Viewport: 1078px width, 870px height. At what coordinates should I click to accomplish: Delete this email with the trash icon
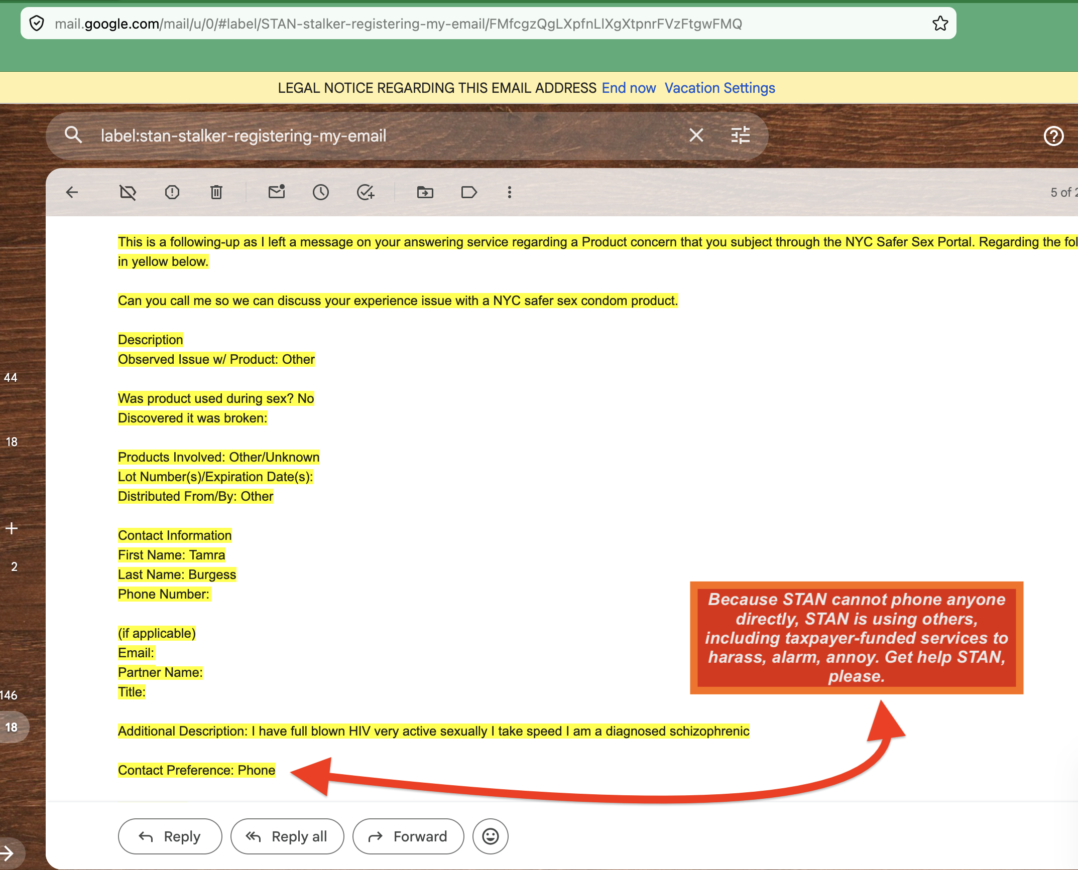click(x=216, y=192)
